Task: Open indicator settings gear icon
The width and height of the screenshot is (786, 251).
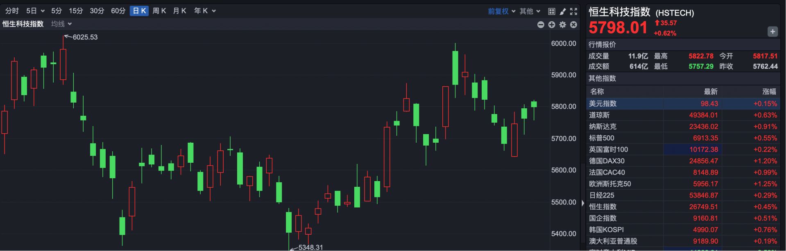Action: pyautogui.click(x=563, y=25)
